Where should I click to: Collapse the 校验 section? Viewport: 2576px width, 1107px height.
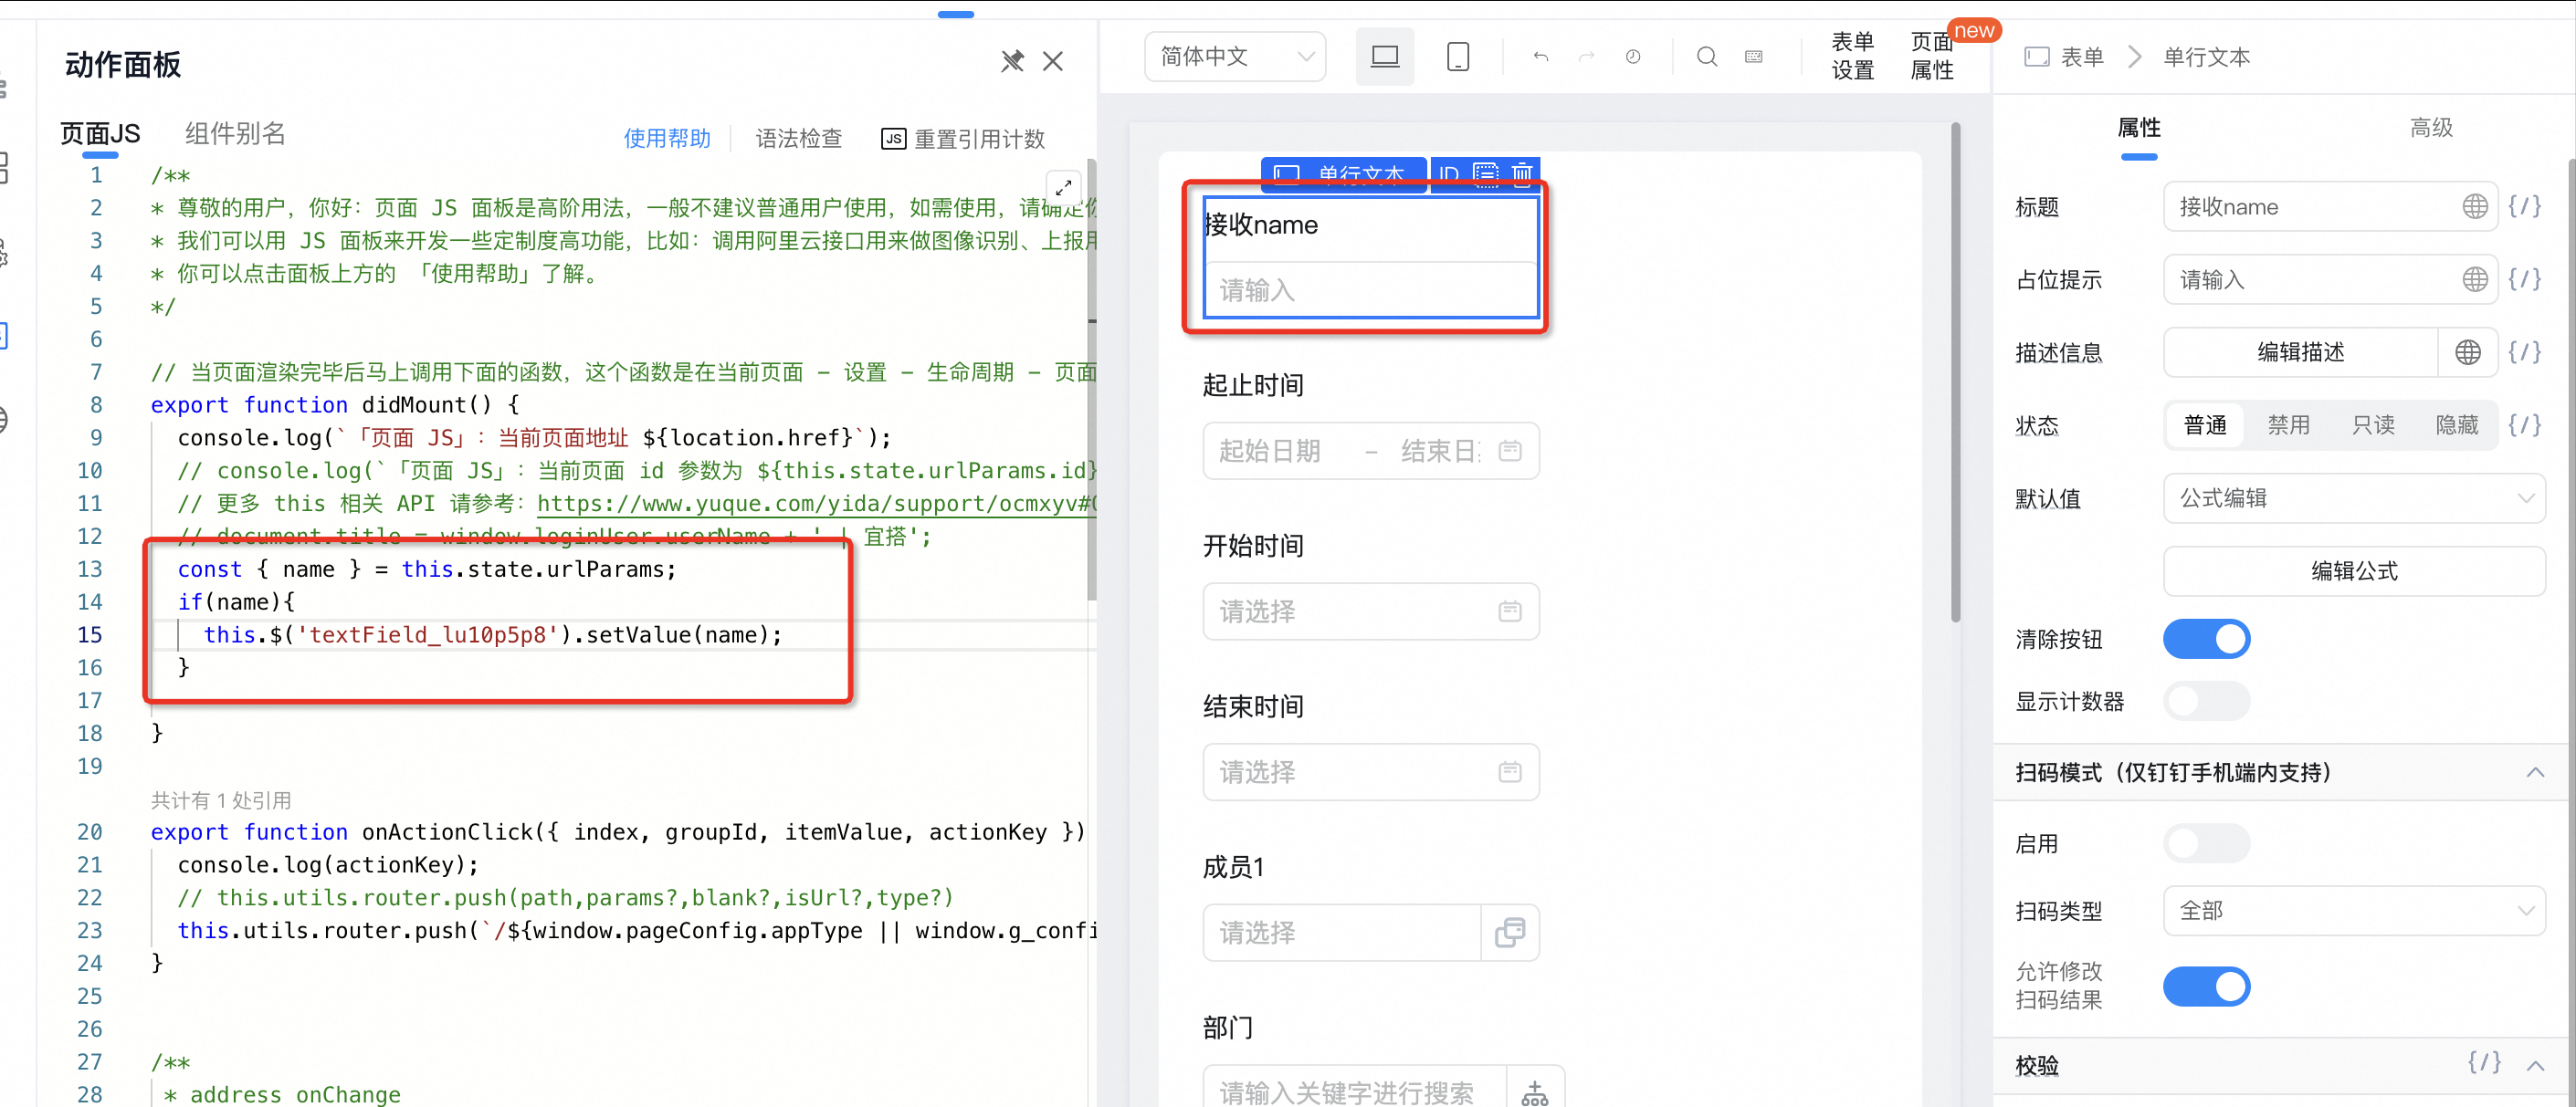2535,1065
